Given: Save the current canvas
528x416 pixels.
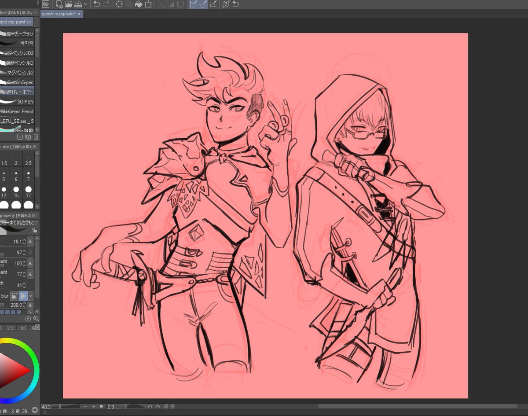Looking at the screenshot, I should pos(78,4).
